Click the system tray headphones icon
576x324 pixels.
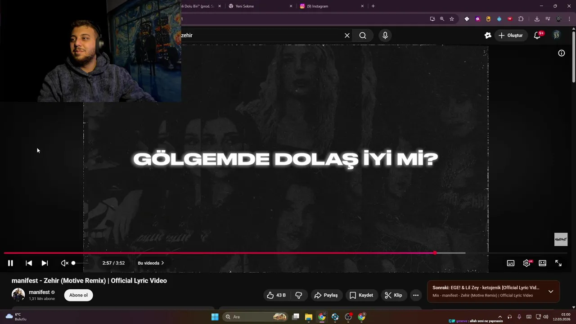point(509,317)
